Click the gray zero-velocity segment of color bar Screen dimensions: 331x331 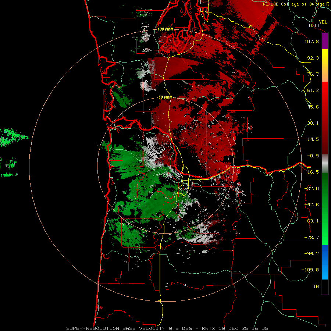pos(325,164)
